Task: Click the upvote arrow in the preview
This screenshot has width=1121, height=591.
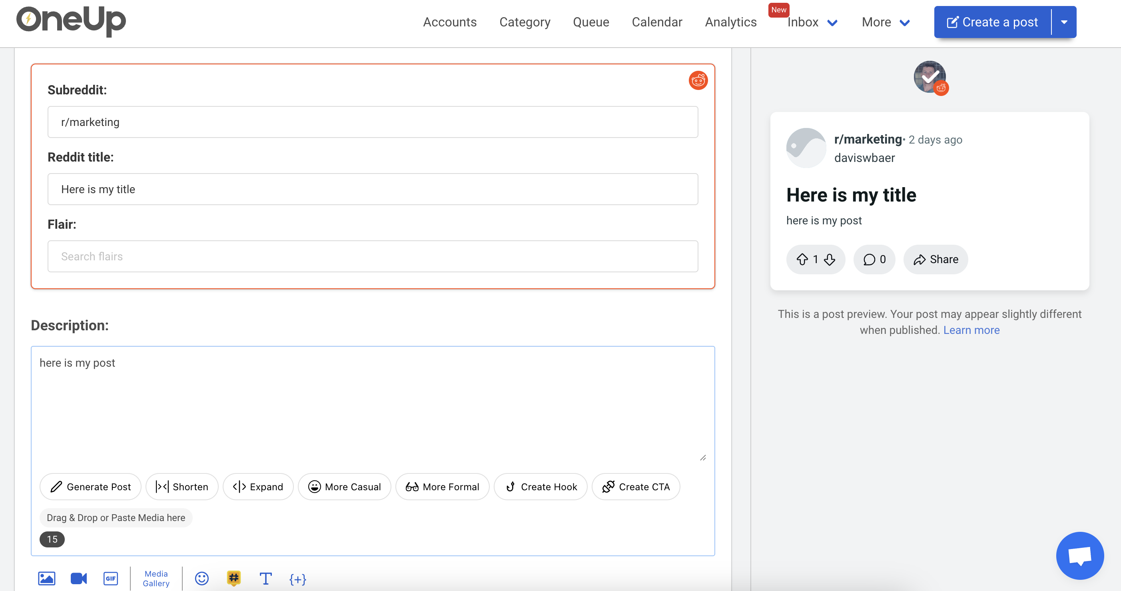Action: point(802,260)
